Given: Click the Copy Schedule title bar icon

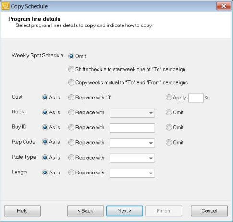Looking at the screenshot, I should (6, 6).
